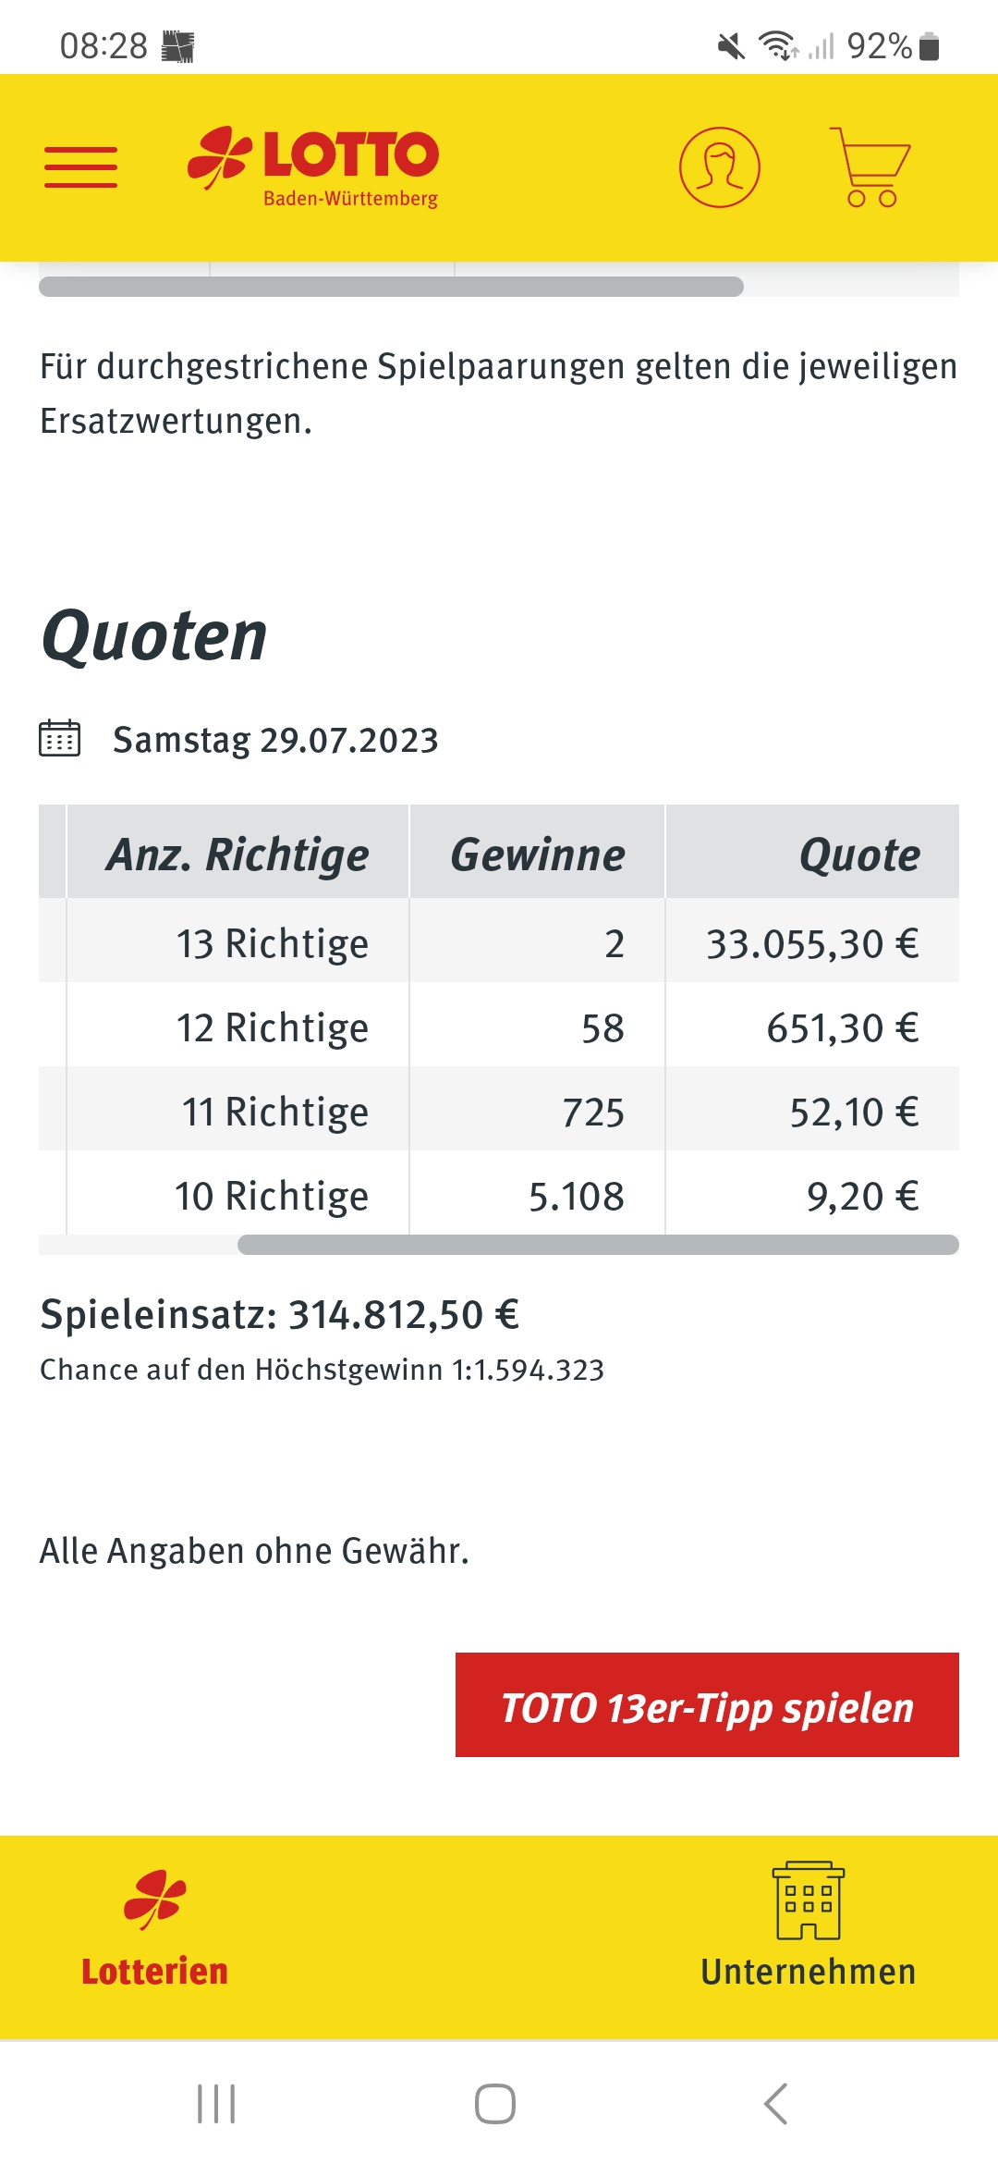This screenshot has width=998, height=2164.
Task: Open the user account icon
Action: [720, 167]
